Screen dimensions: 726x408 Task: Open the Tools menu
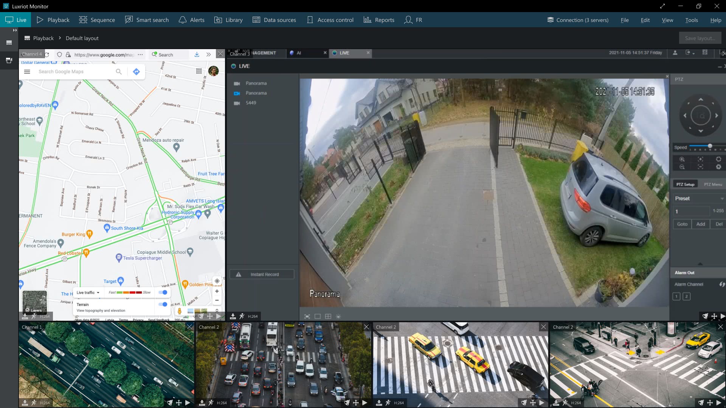(x=692, y=20)
